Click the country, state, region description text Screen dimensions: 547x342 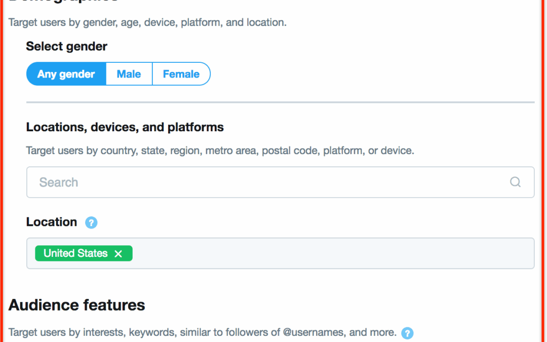(x=220, y=151)
